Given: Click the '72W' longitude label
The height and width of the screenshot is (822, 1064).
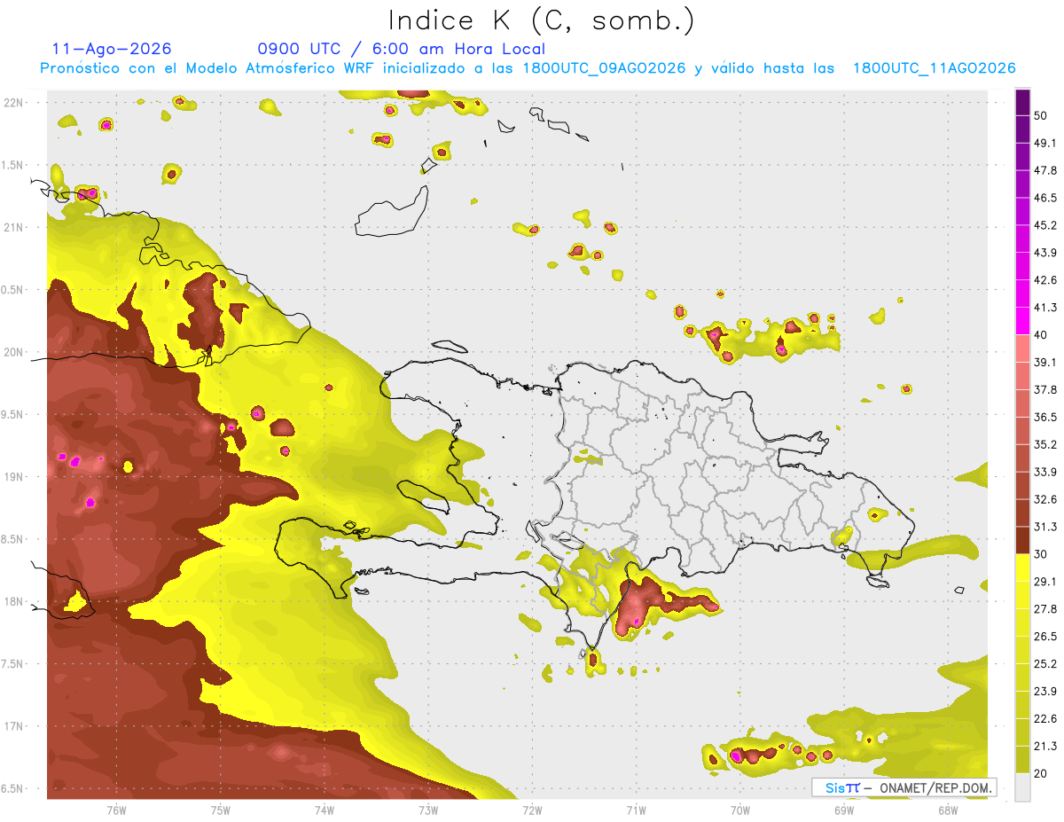Looking at the screenshot, I should 532,810.
